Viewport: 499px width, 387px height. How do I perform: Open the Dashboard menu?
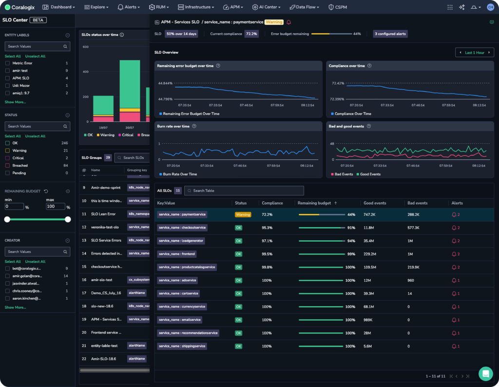click(58, 7)
